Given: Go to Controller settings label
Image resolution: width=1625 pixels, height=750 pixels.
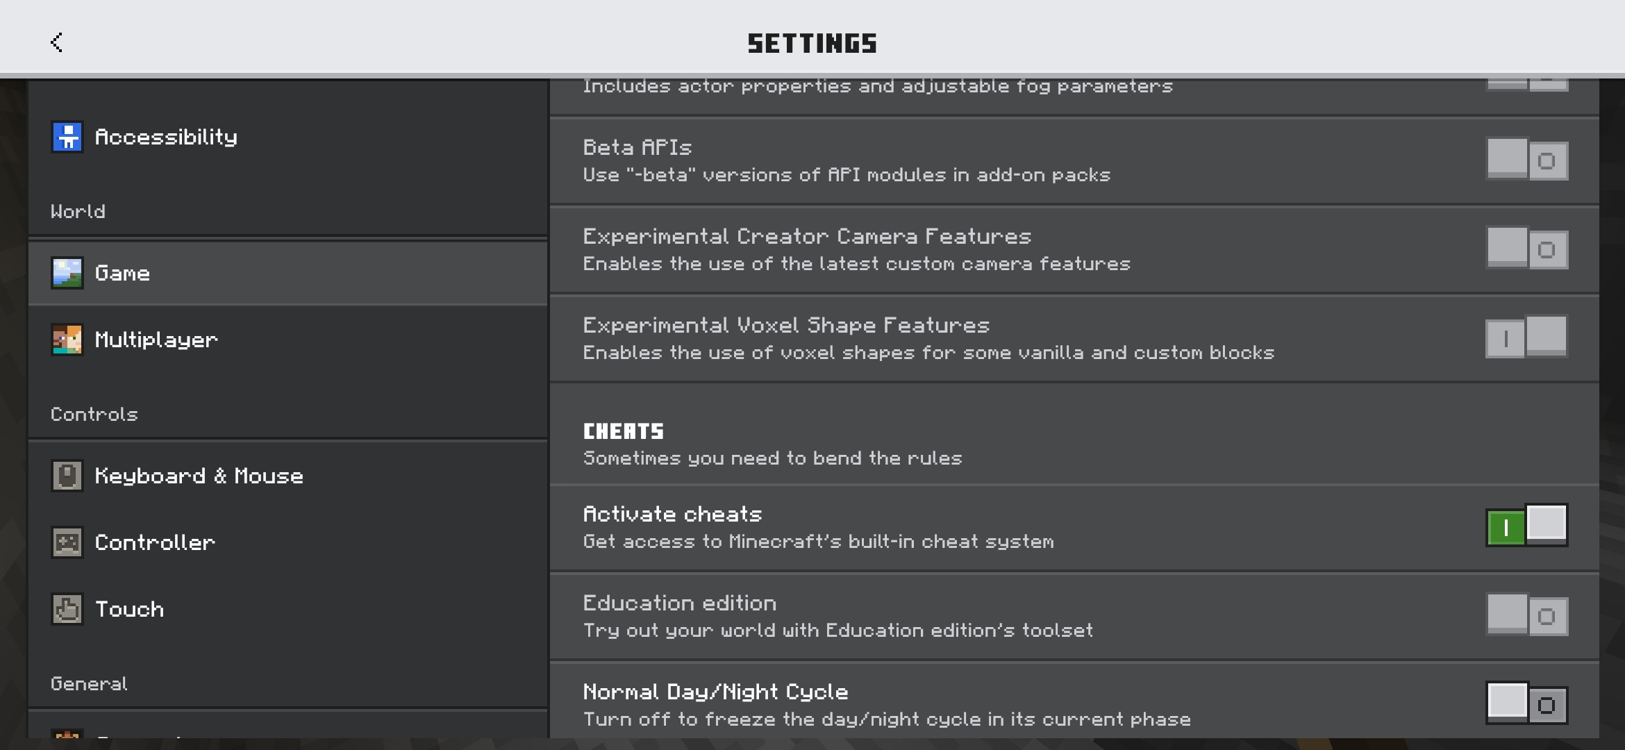Looking at the screenshot, I should coord(155,542).
